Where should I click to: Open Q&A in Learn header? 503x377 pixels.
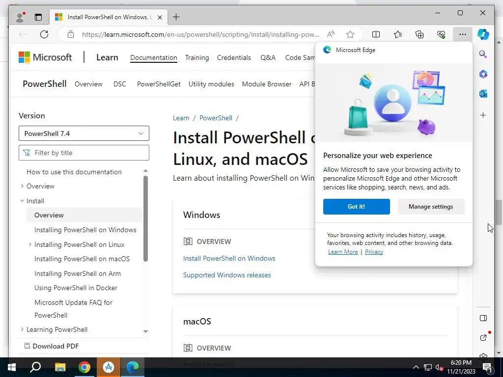point(268,57)
